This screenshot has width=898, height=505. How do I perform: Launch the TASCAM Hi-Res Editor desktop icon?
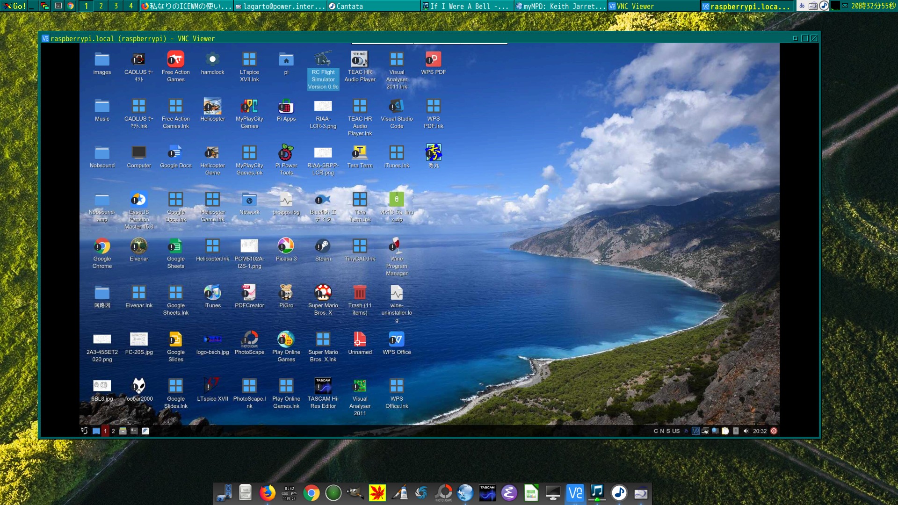point(323,386)
